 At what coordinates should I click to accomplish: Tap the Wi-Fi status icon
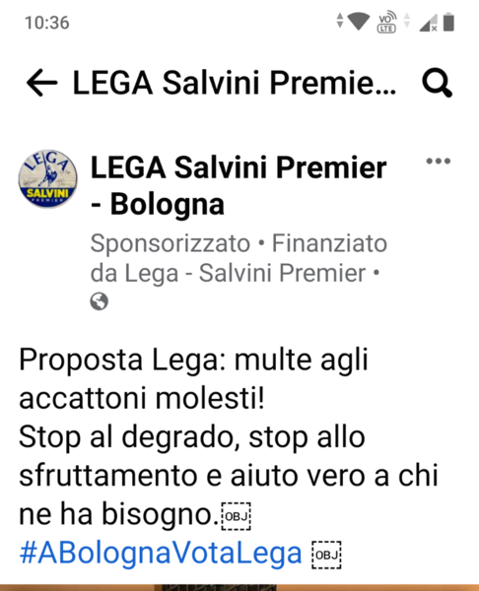pos(359,21)
